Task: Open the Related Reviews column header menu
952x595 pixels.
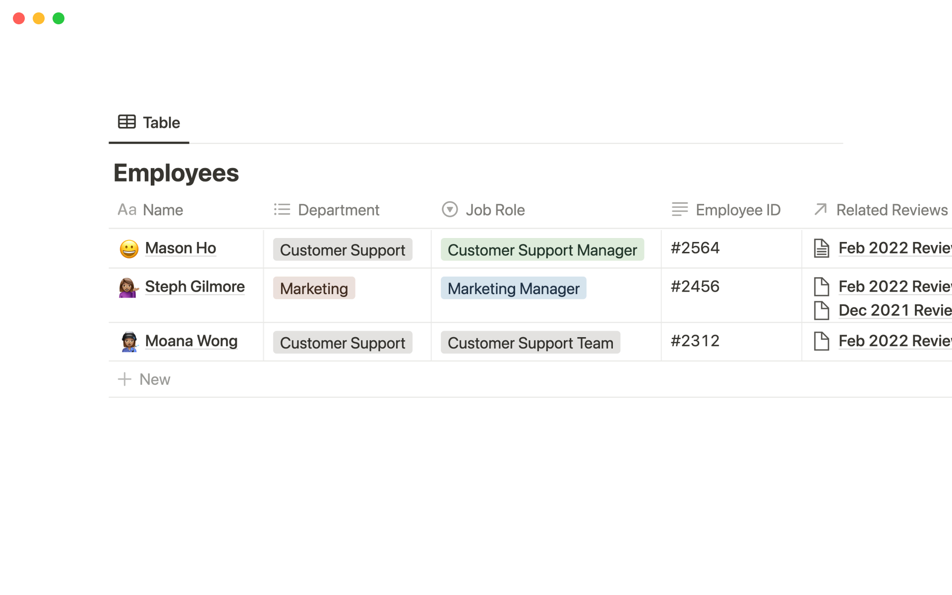Action: 891,210
